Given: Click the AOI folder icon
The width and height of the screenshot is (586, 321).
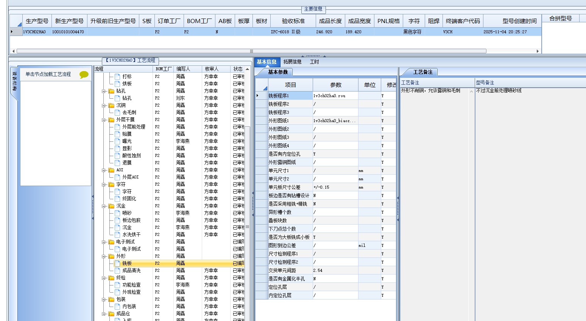Looking at the screenshot, I should (x=111, y=170).
